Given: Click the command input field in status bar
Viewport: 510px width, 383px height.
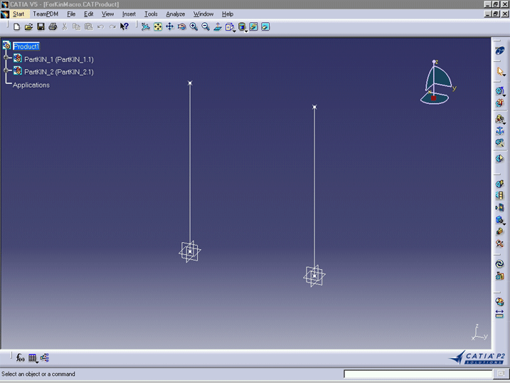Looking at the screenshot, I should (x=418, y=374).
